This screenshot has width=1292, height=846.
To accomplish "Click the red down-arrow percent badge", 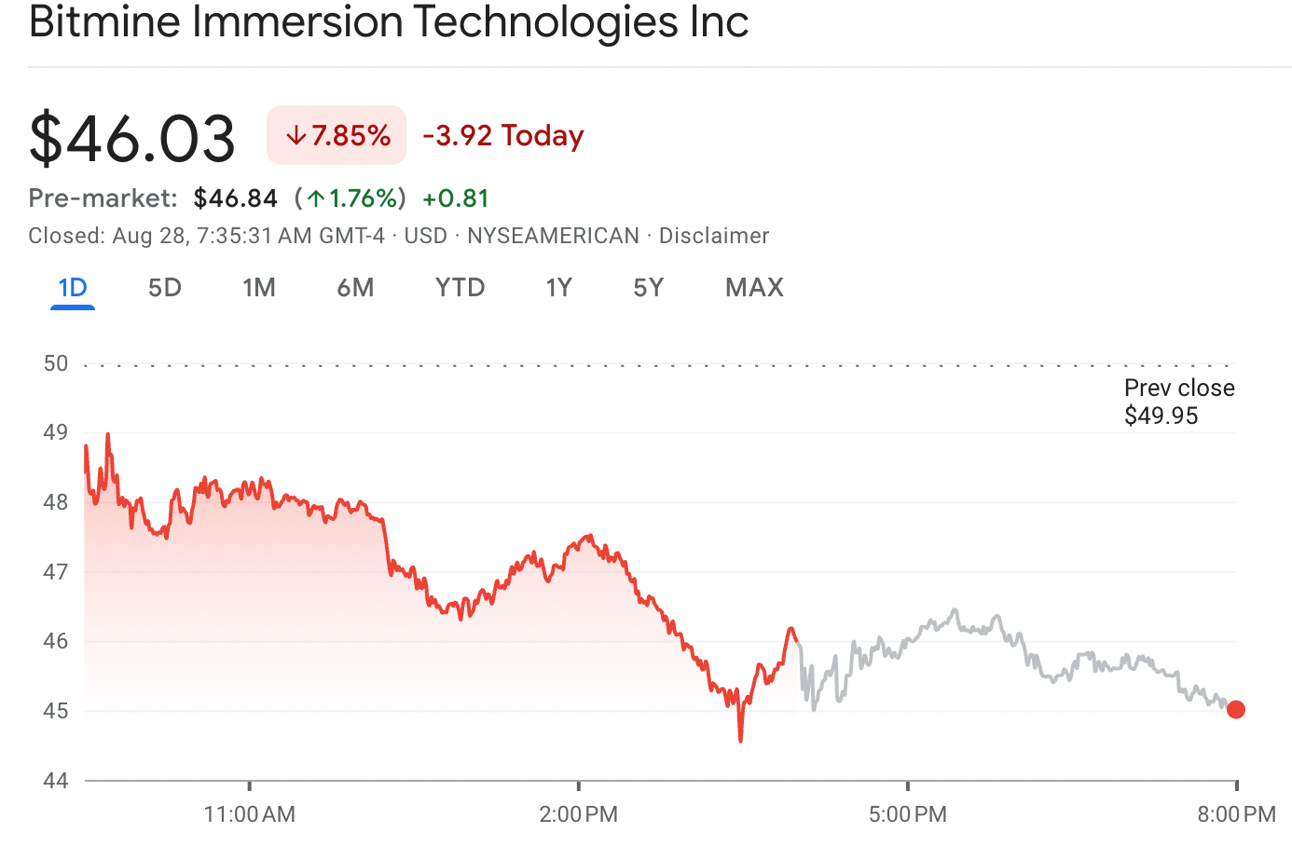I will 337,136.
